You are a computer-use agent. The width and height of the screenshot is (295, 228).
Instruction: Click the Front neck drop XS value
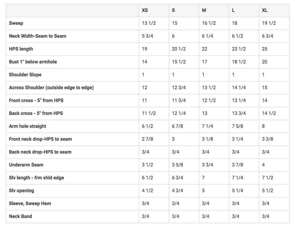(147, 139)
